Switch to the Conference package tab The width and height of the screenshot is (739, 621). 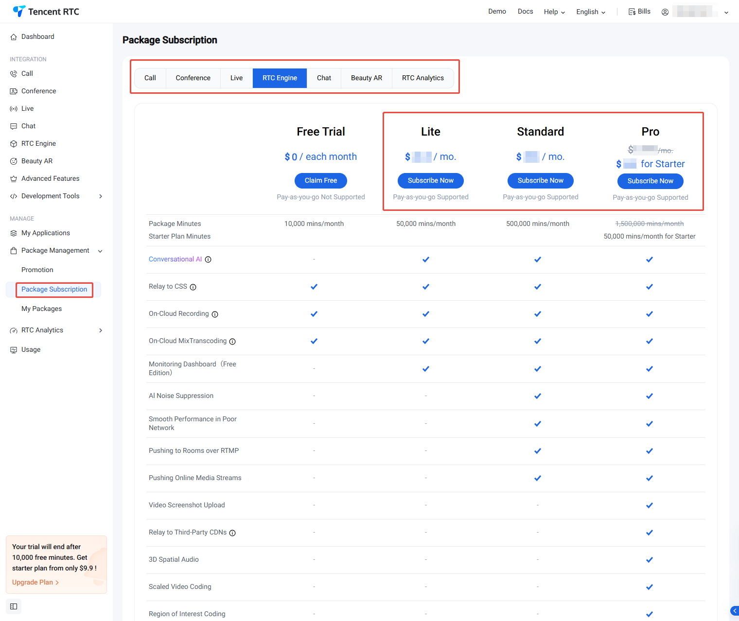(193, 78)
